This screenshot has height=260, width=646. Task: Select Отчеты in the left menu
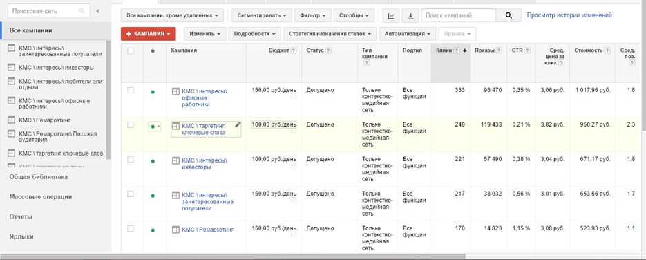click(x=21, y=216)
